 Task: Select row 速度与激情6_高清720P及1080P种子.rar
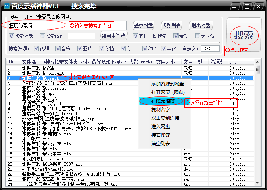130,124
